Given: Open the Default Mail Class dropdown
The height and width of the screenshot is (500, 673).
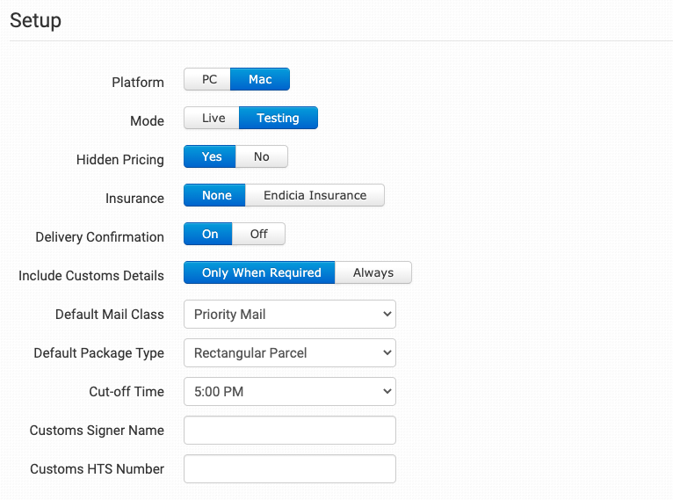Looking at the screenshot, I should point(290,315).
